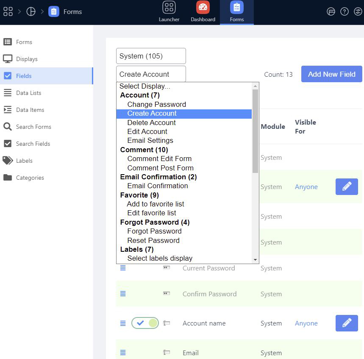Open the Dashboard gauge icon
364x359 pixels.
[203, 8]
